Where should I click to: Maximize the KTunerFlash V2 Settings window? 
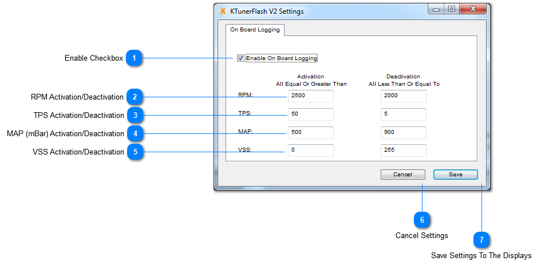click(x=451, y=9)
